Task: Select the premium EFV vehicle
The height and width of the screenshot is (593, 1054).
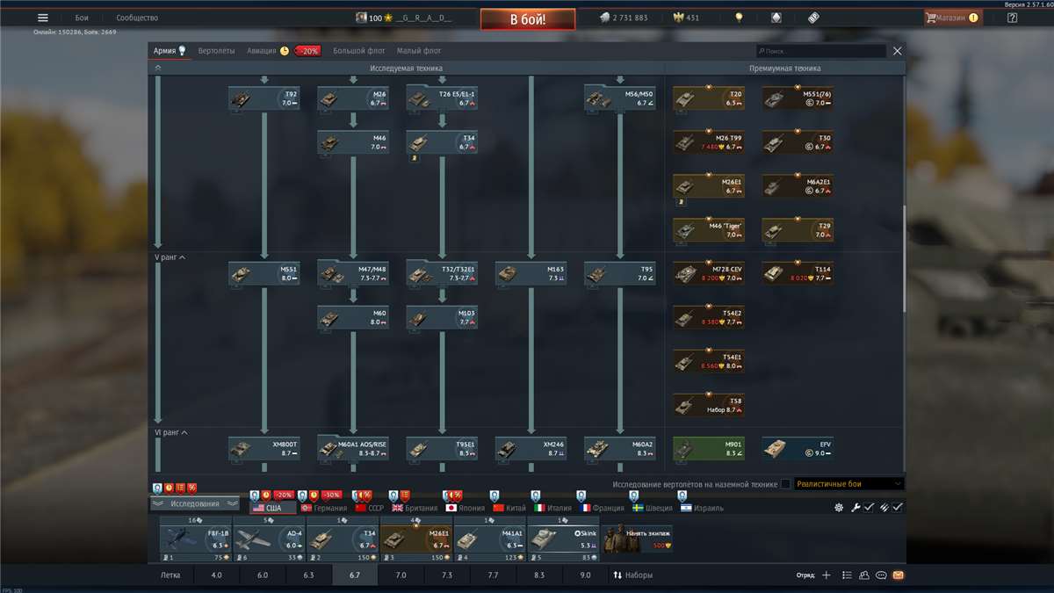Action: (x=798, y=449)
